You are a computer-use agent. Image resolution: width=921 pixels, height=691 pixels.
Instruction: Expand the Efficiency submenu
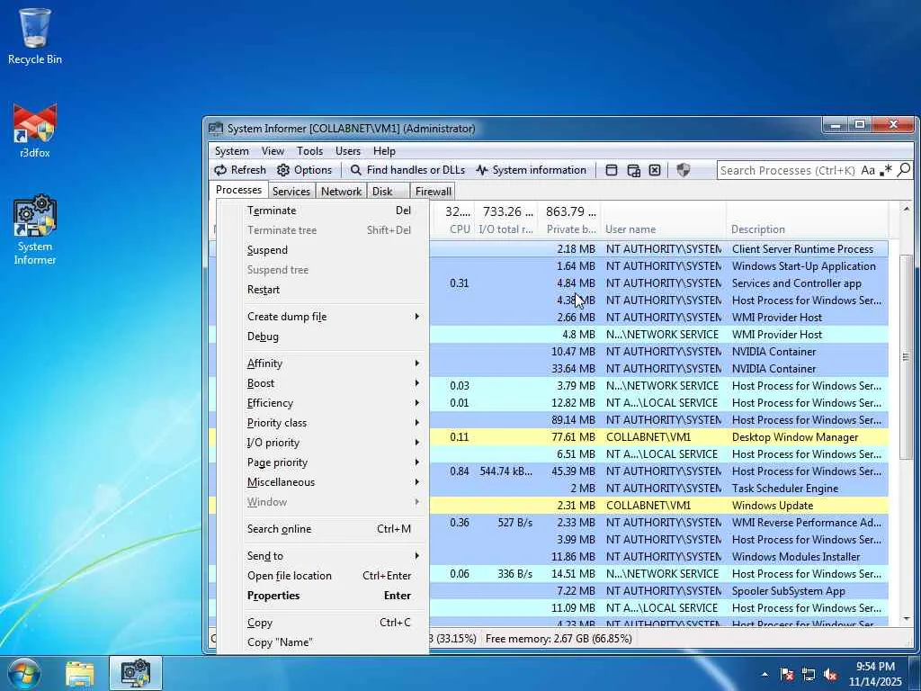323,402
